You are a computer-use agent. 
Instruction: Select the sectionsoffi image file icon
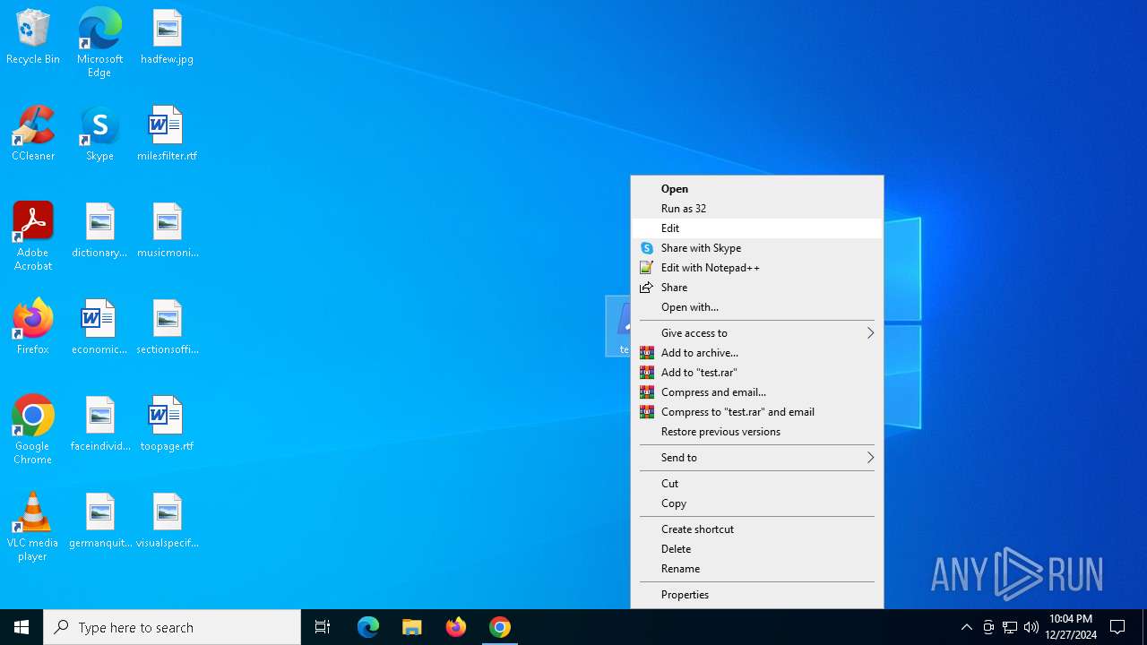point(167,328)
